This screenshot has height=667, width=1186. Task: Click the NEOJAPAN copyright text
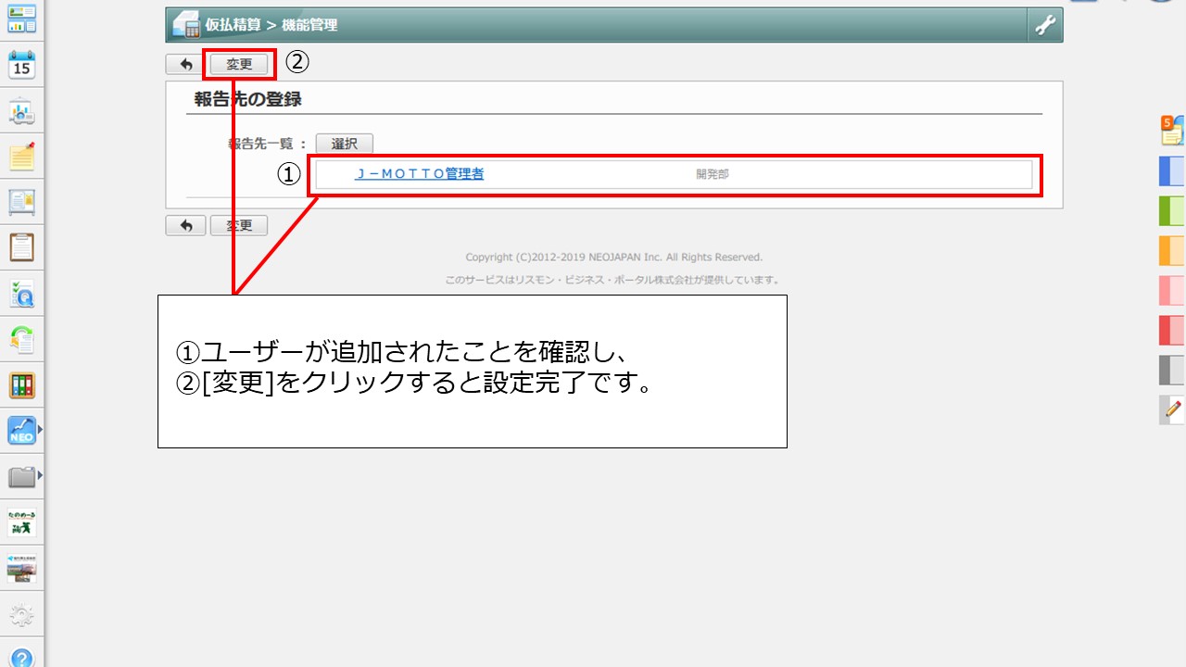click(613, 257)
